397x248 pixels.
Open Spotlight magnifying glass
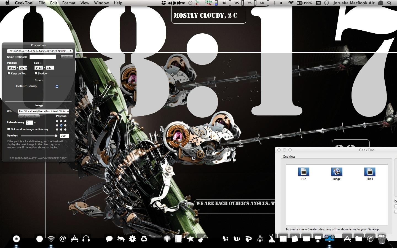(389, 3)
